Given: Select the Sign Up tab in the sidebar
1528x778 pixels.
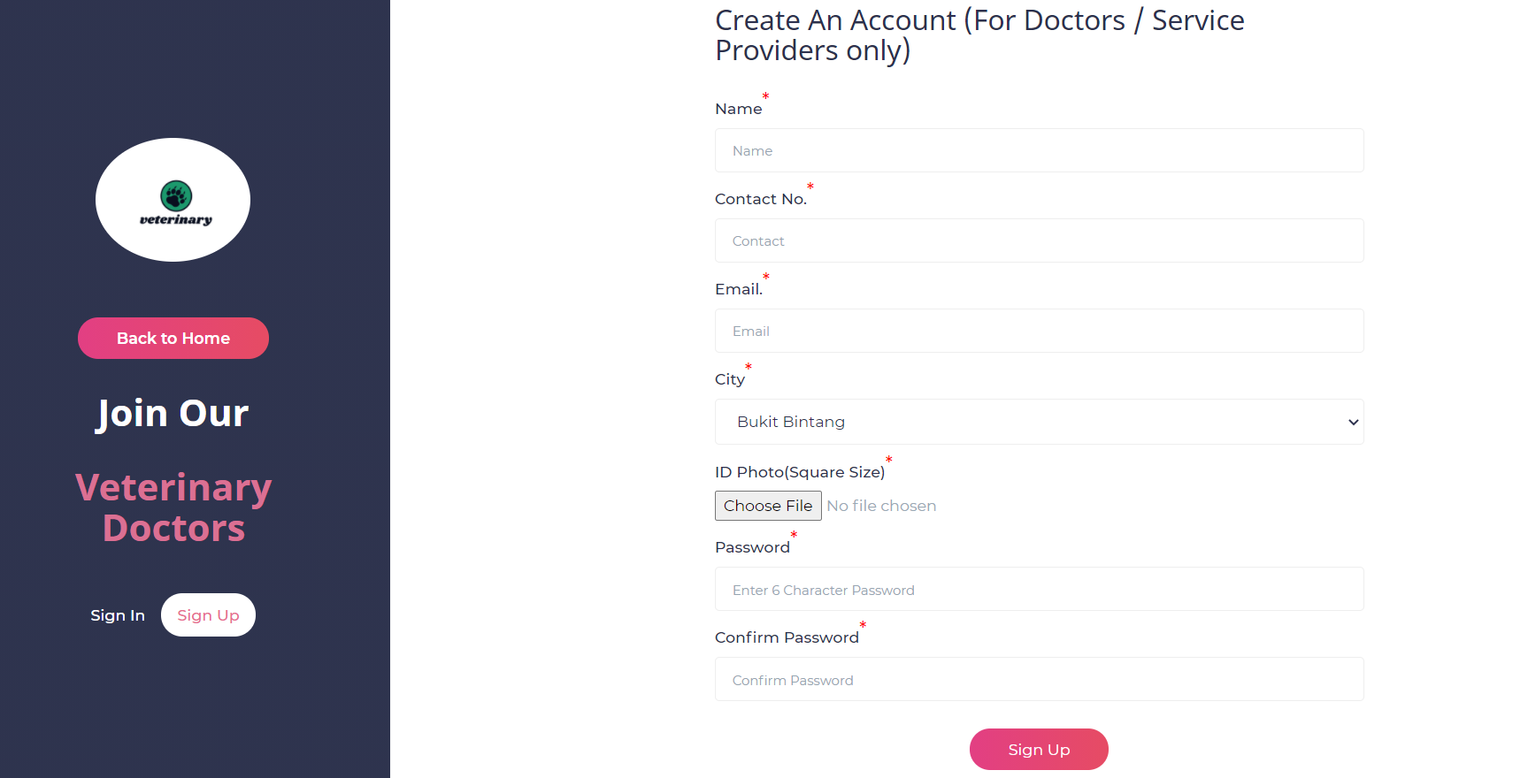Looking at the screenshot, I should click(208, 614).
